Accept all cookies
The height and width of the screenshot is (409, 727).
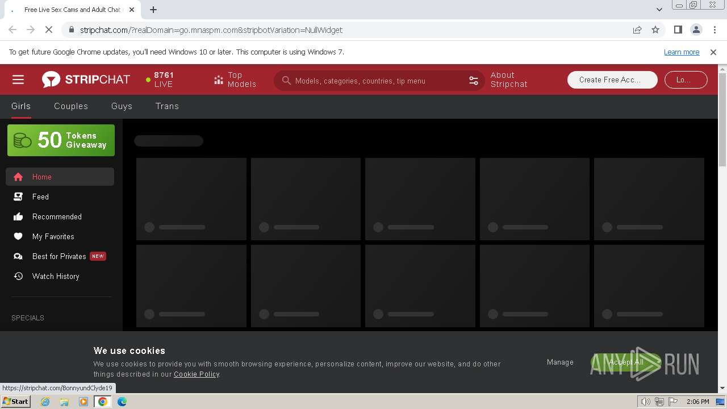(626, 362)
